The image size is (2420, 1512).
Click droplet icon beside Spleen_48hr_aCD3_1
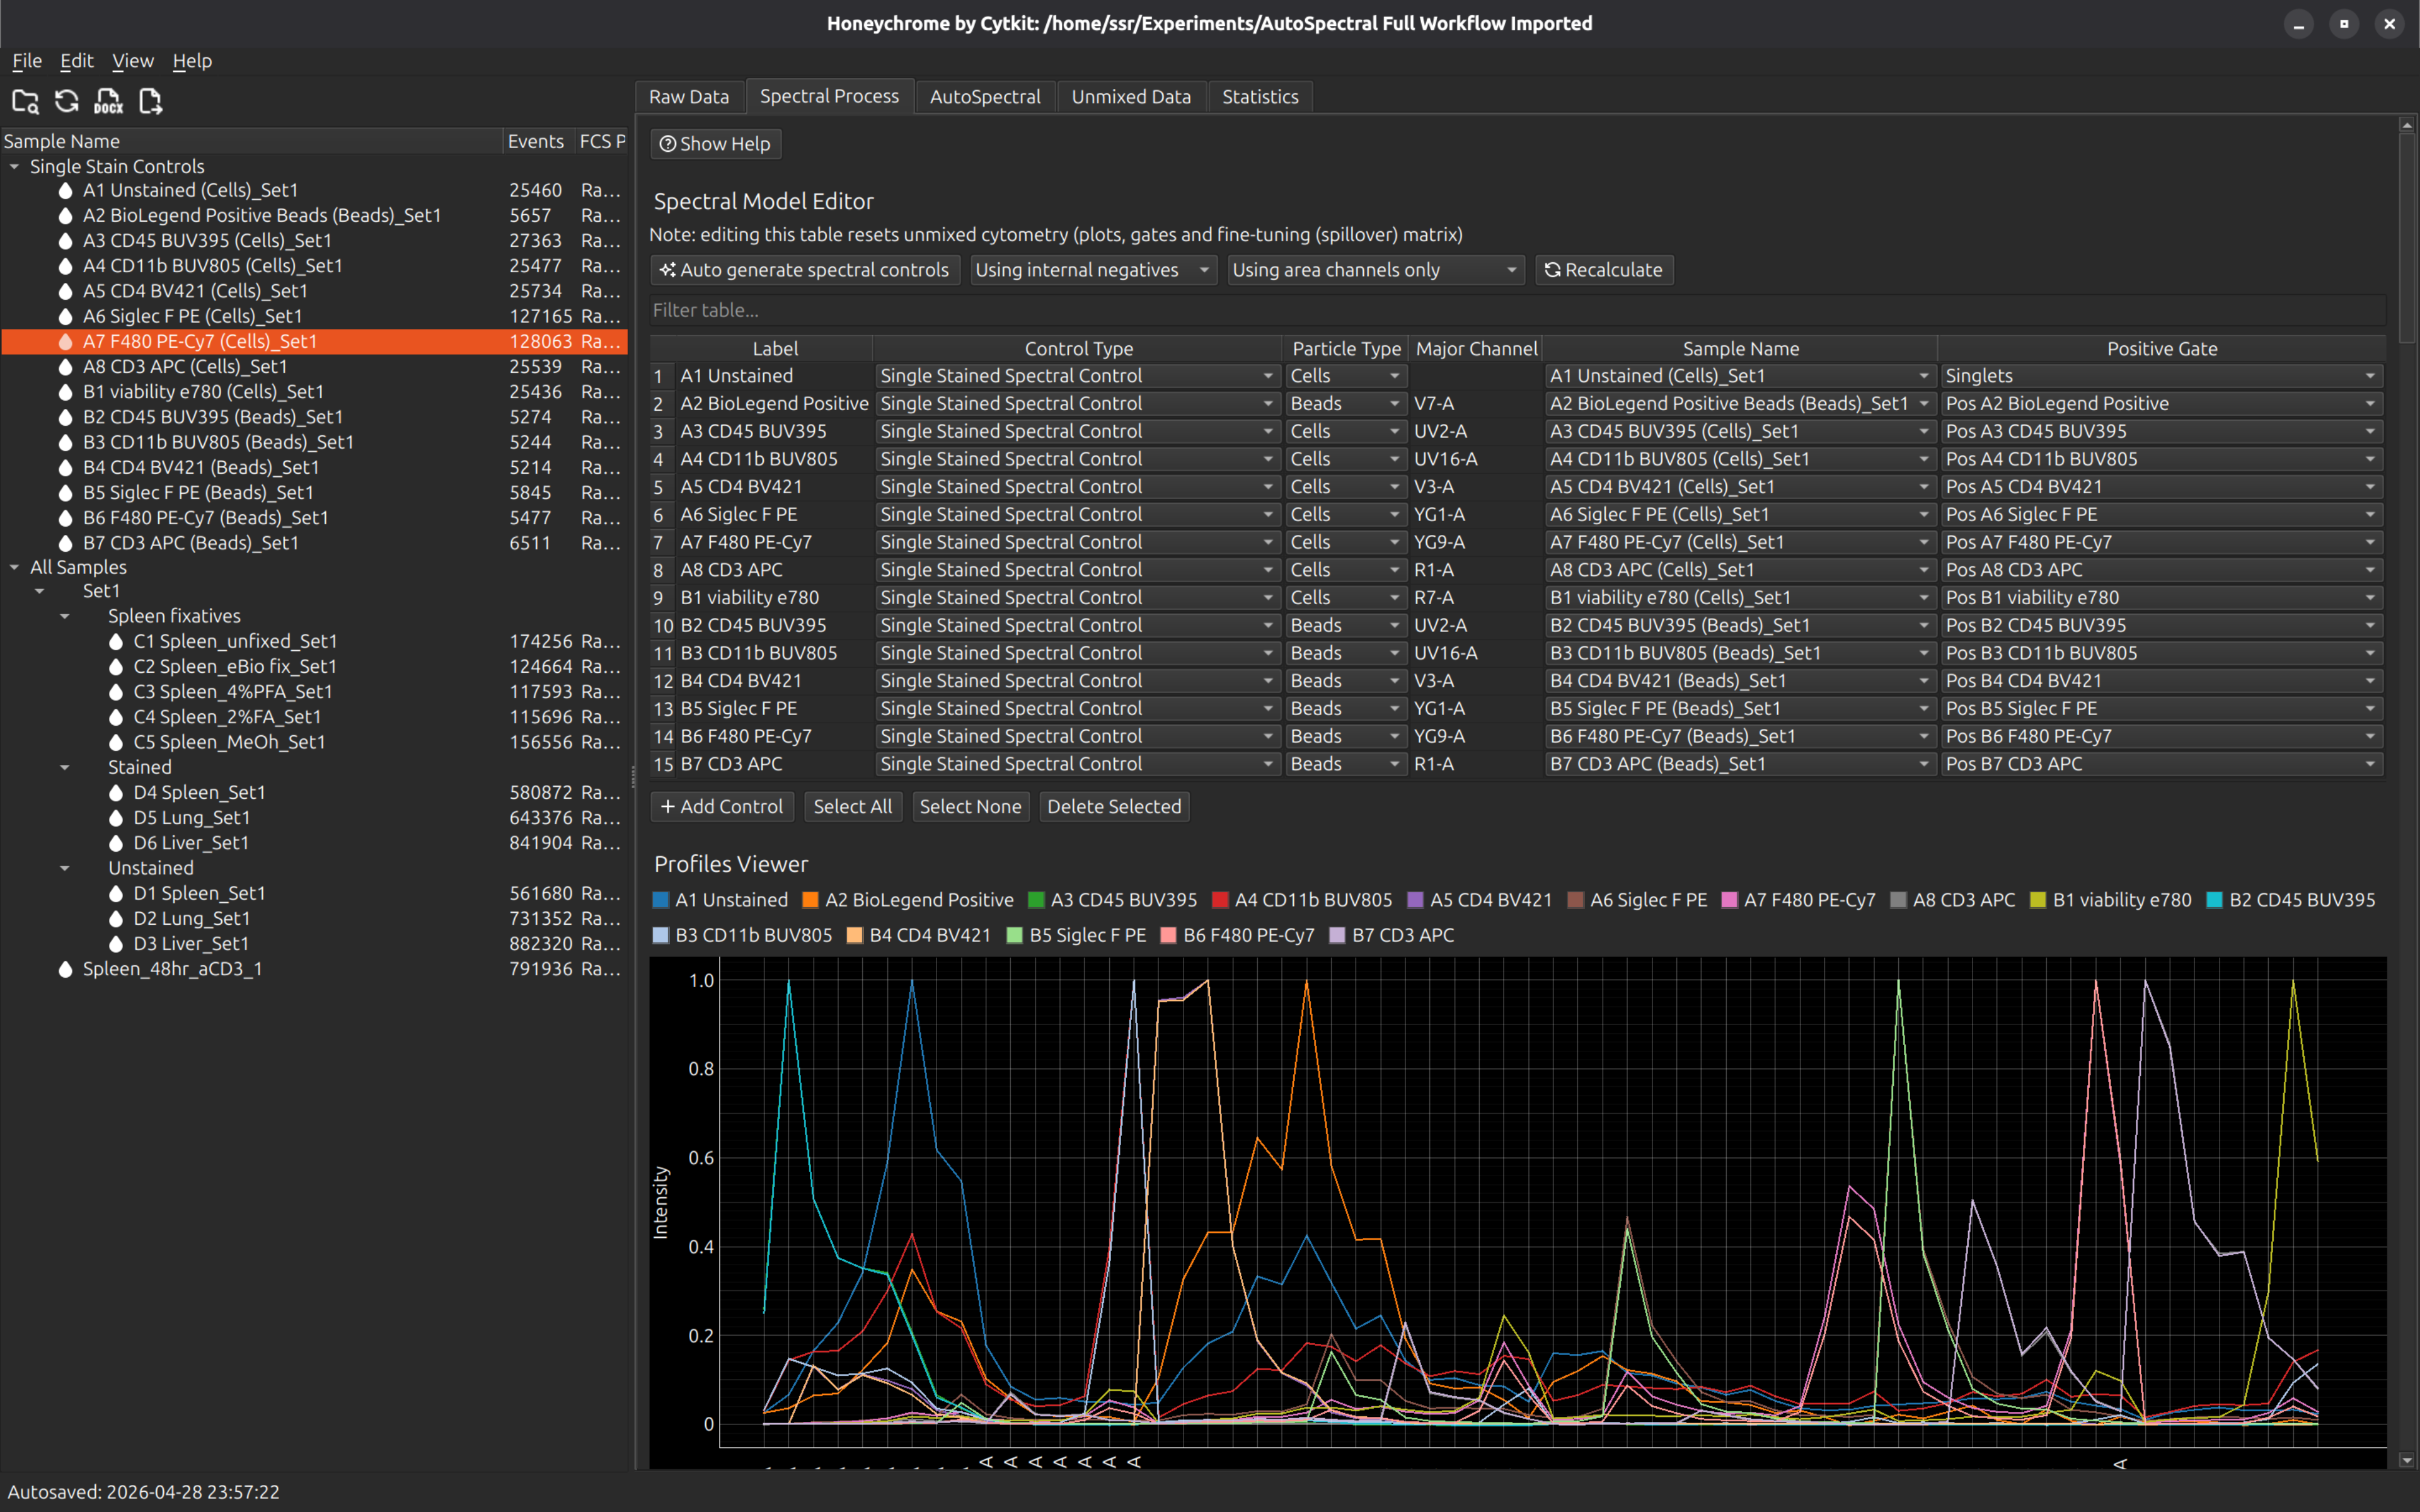pos(66,969)
